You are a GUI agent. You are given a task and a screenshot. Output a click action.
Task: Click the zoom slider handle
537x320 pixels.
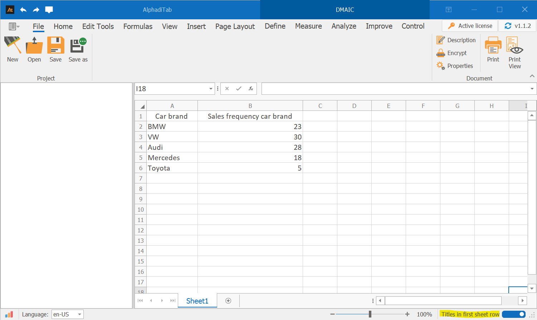tap(370, 314)
